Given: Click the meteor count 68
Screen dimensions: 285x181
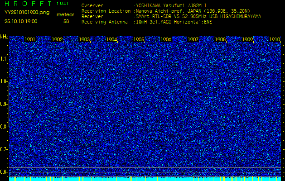Looking at the screenshot, I should coord(66,21).
